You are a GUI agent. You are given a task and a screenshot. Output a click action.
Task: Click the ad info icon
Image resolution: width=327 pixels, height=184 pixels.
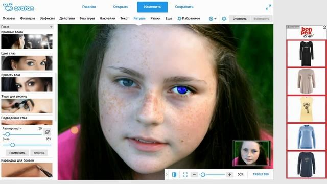[324, 27]
